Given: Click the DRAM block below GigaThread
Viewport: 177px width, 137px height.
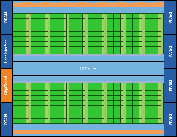Looking at the screenshot, I should point(6,119).
